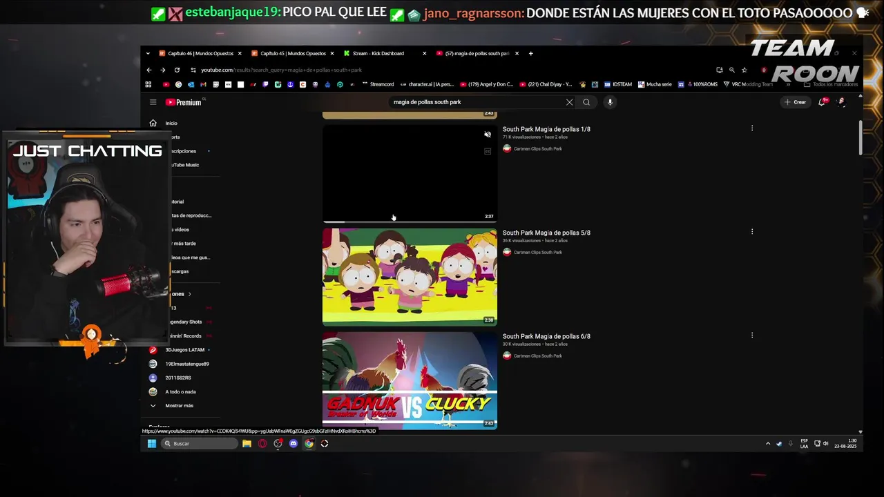
Task: Open A todo o nada subscription
Action: [x=181, y=391]
